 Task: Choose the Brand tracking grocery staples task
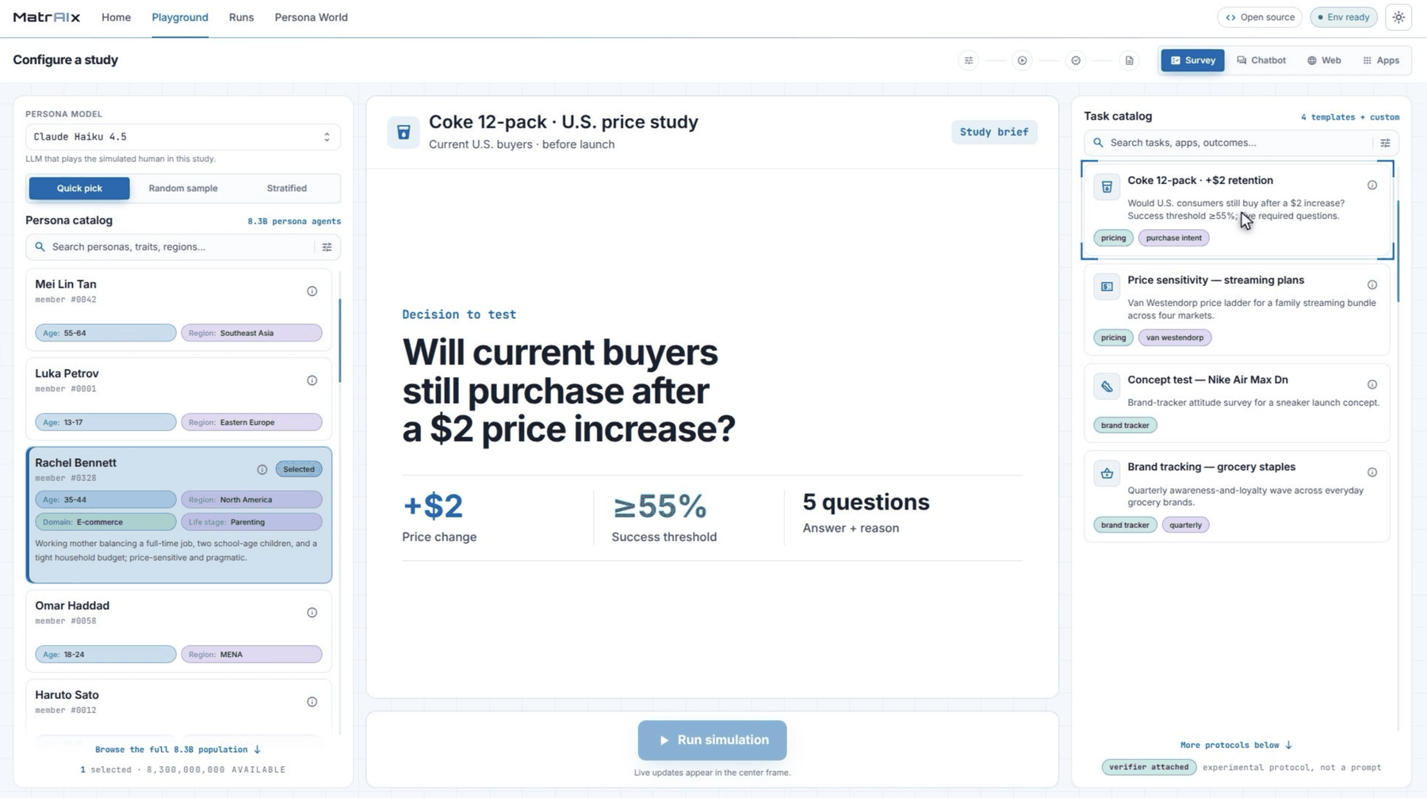pyautogui.click(x=1237, y=497)
